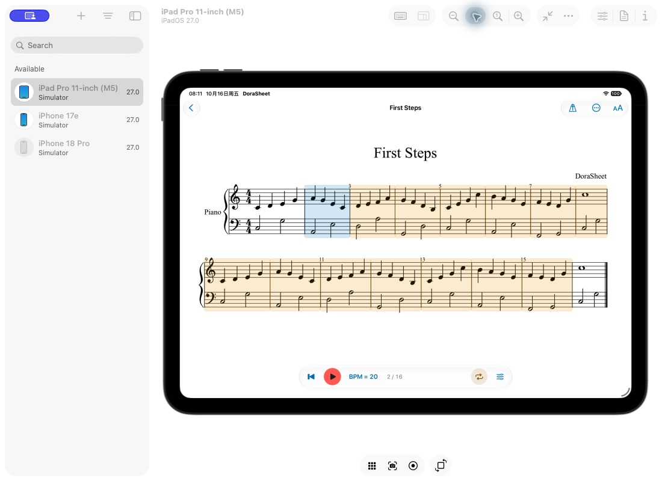
Task: Select the pointer cursor tool
Action: click(476, 16)
